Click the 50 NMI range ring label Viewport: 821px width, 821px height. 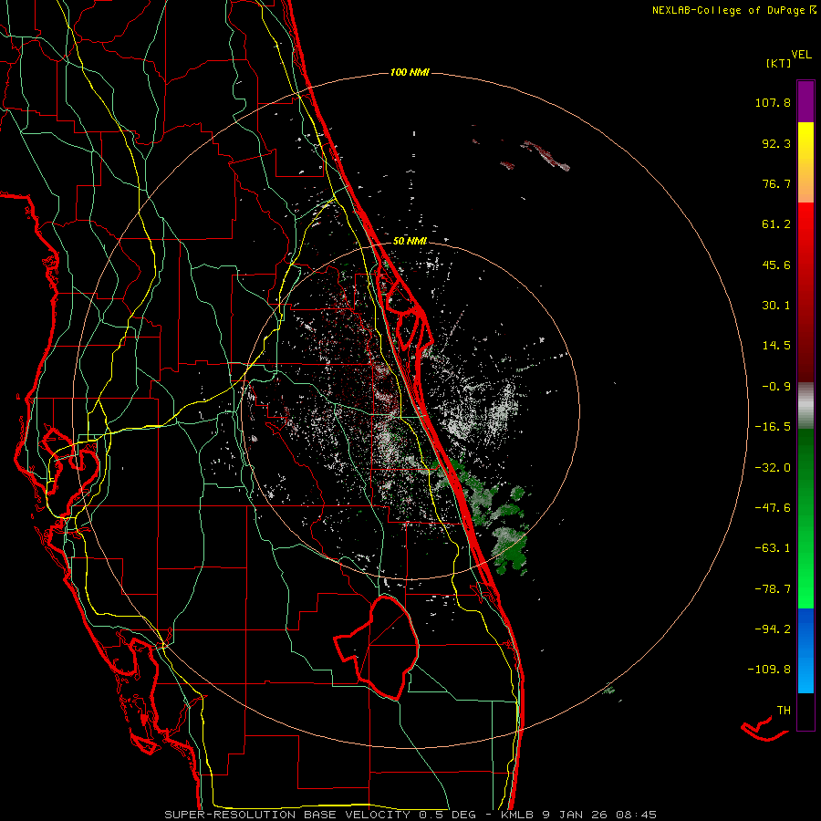click(410, 242)
